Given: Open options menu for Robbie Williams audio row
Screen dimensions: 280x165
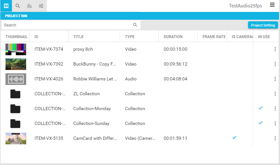Looking at the screenshot, I should pyautogui.click(x=275, y=79).
